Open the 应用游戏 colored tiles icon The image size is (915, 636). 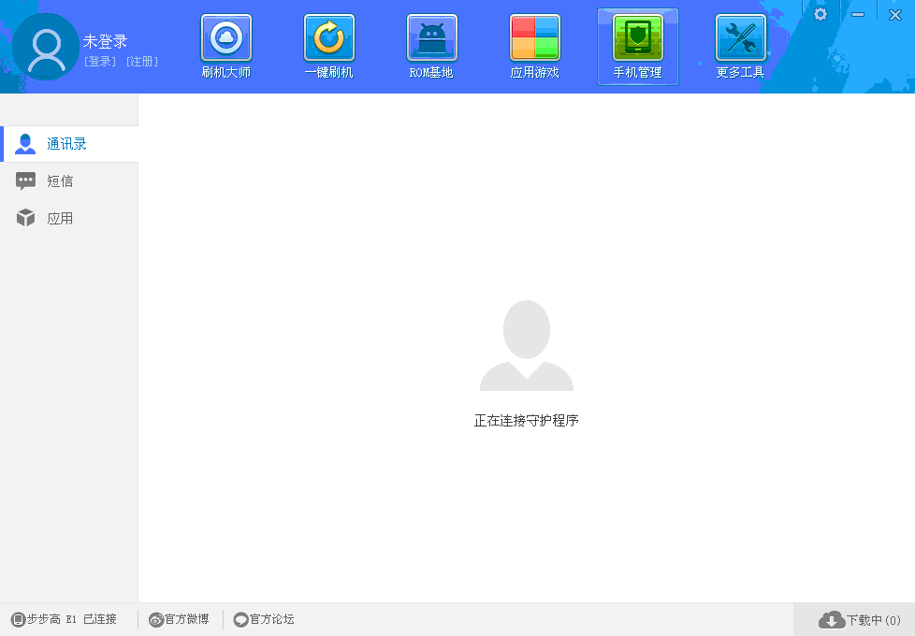(535, 38)
